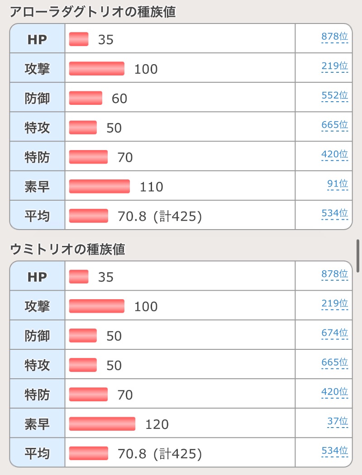Click the ウミトリオの種族値 heading

click(67, 249)
